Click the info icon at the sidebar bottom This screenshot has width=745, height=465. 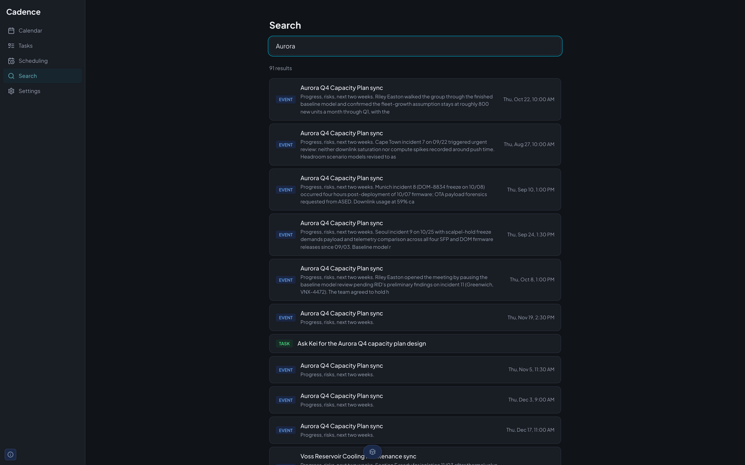coord(10,455)
